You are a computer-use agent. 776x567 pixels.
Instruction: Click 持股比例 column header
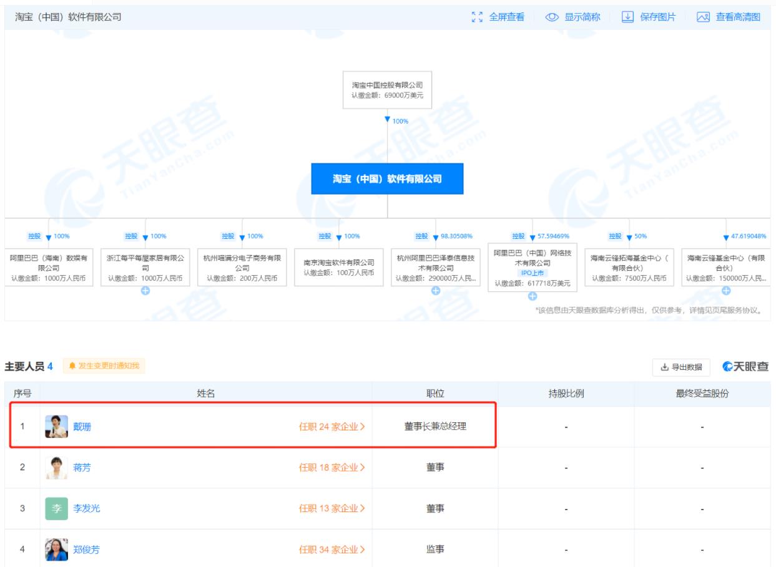(x=566, y=393)
